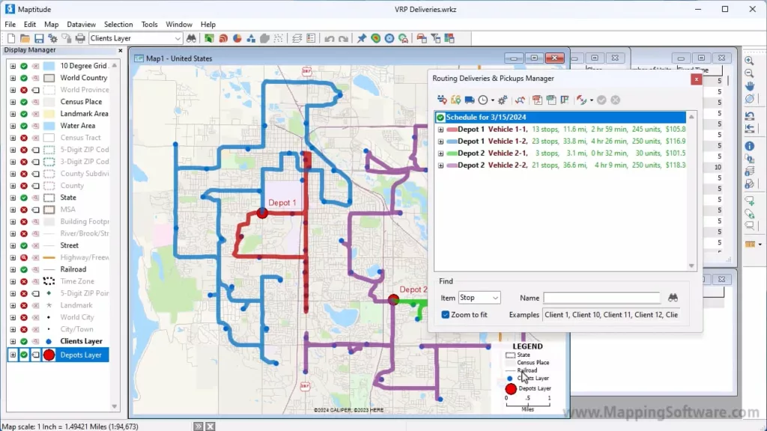The image size is (767, 431).
Task: Click the binoculars Find icon in main toolbar
Action: tap(192, 38)
